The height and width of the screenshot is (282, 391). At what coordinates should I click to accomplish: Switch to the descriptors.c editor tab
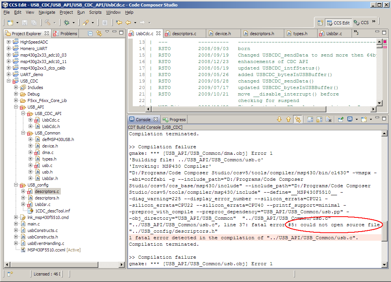(184, 33)
